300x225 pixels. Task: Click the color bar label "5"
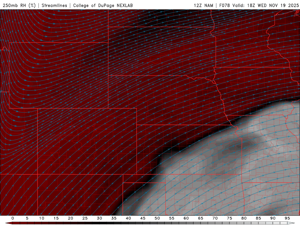(27, 218)
